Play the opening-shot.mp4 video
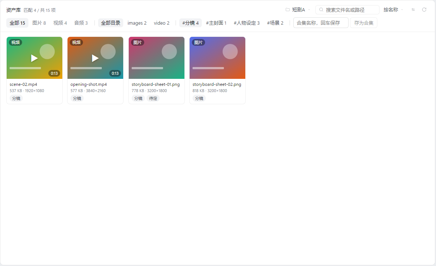Image resolution: width=436 pixels, height=266 pixels. (x=95, y=58)
